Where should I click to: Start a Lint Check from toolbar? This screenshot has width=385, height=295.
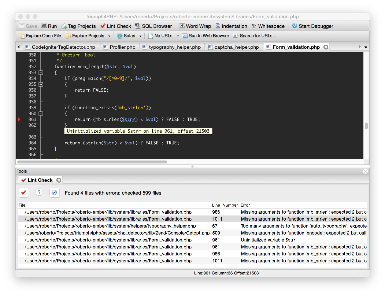(116, 26)
